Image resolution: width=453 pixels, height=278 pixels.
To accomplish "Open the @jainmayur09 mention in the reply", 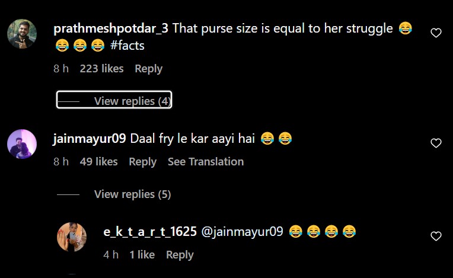I will pyautogui.click(x=242, y=232).
